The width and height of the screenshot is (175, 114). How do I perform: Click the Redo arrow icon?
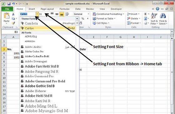[x=20, y=4]
